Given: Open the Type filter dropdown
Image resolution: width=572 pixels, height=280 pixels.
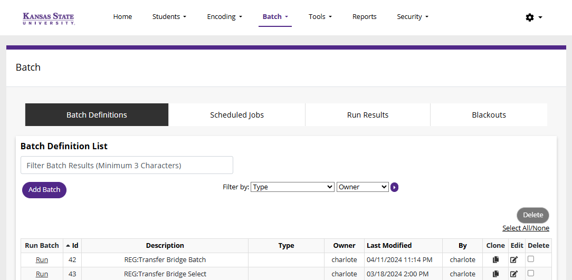Looking at the screenshot, I should [292, 187].
